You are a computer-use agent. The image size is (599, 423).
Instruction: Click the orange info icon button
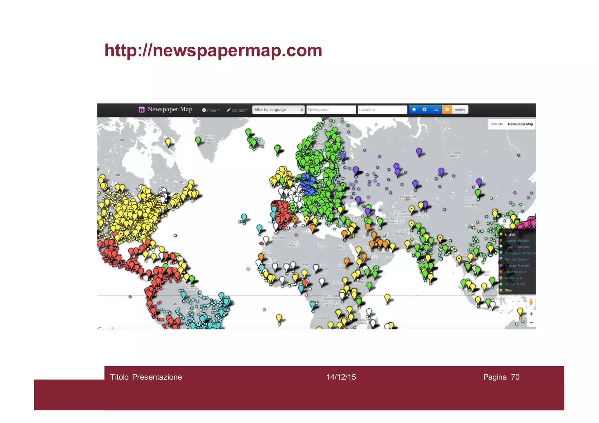pyautogui.click(x=447, y=110)
